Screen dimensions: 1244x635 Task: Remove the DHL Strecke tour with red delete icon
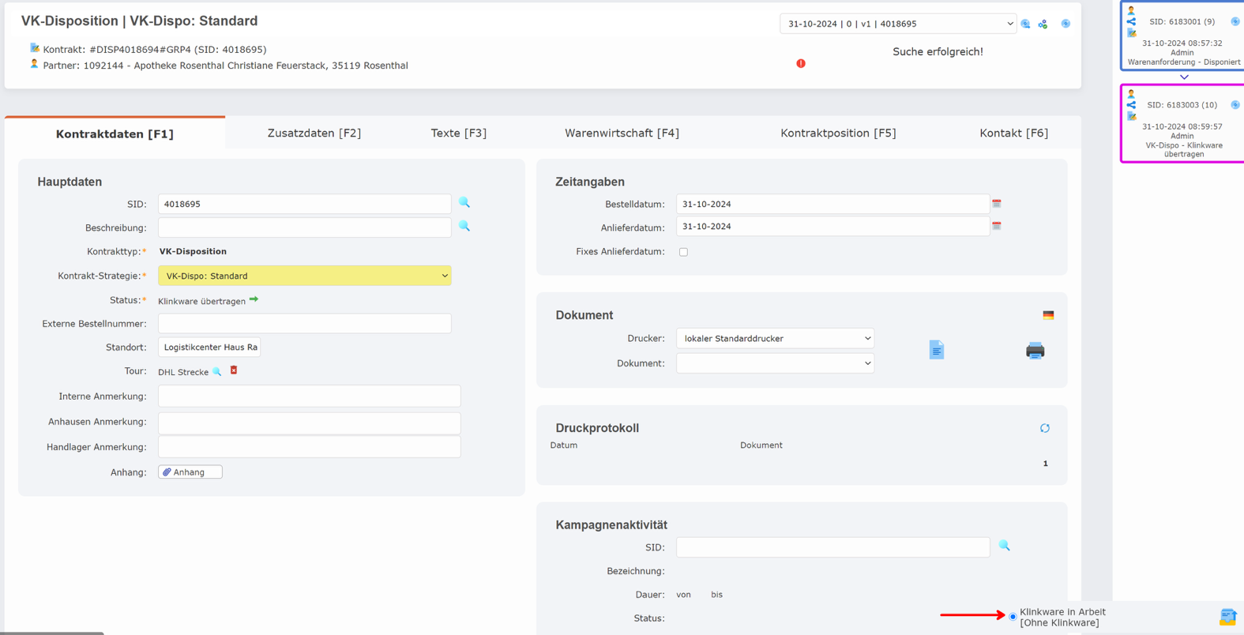pyautogui.click(x=234, y=370)
